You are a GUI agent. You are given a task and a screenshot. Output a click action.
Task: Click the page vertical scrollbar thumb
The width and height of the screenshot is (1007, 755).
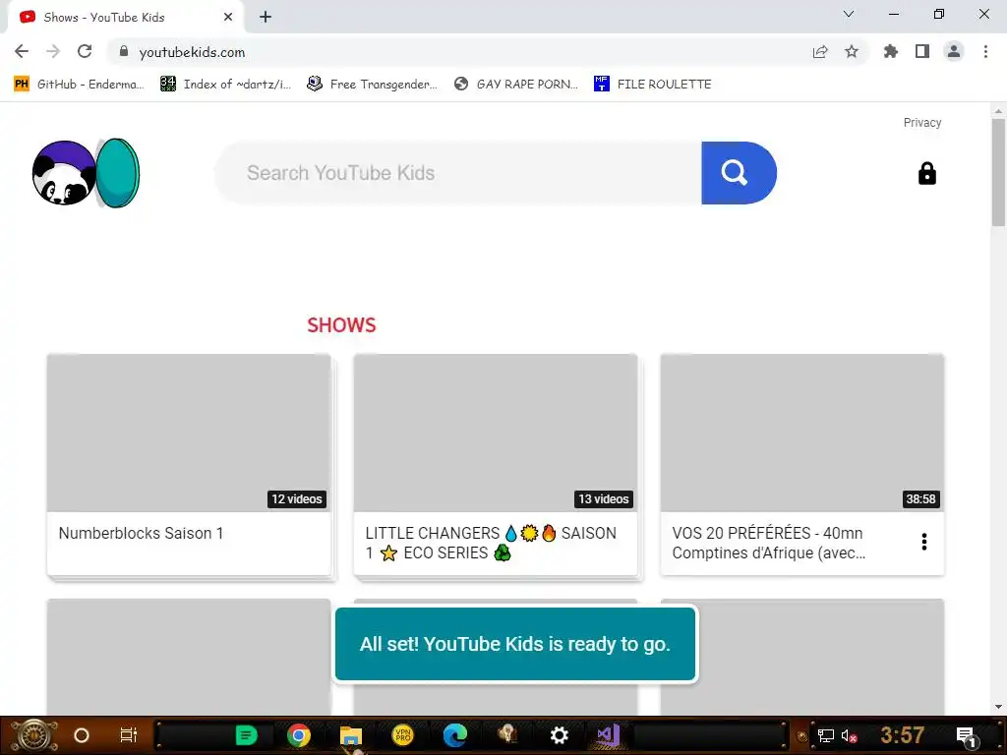(x=998, y=172)
